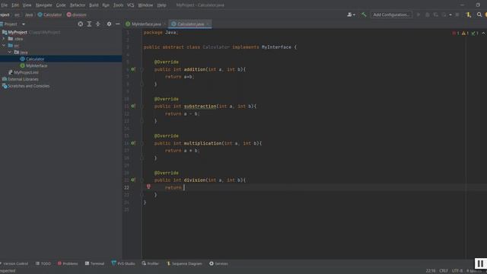Close the Calculator.java tab
This screenshot has width=487, height=274.
[x=208, y=24]
